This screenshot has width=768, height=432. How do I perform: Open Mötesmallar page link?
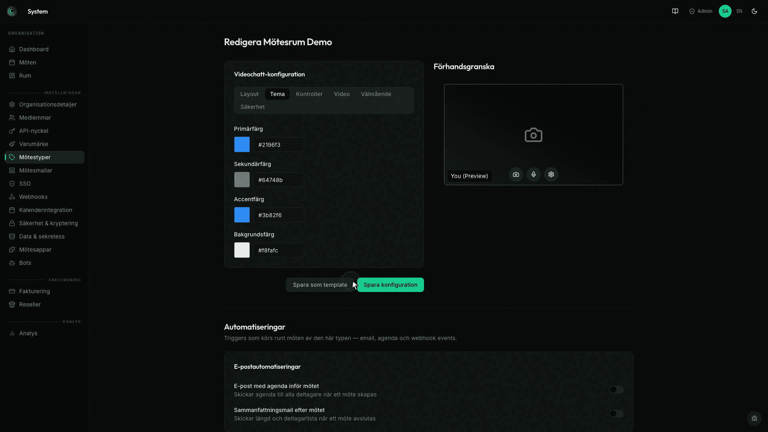tap(44, 170)
